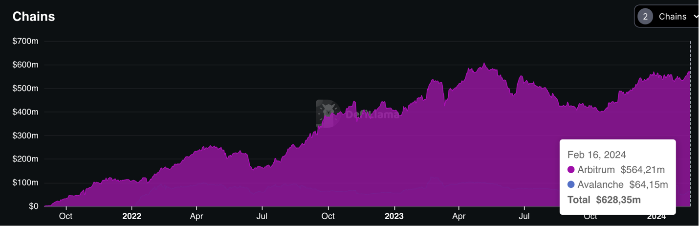Click the $700m y-axis label
This screenshot has height=227, width=699.
pyautogui.click(x=25, y=41)
